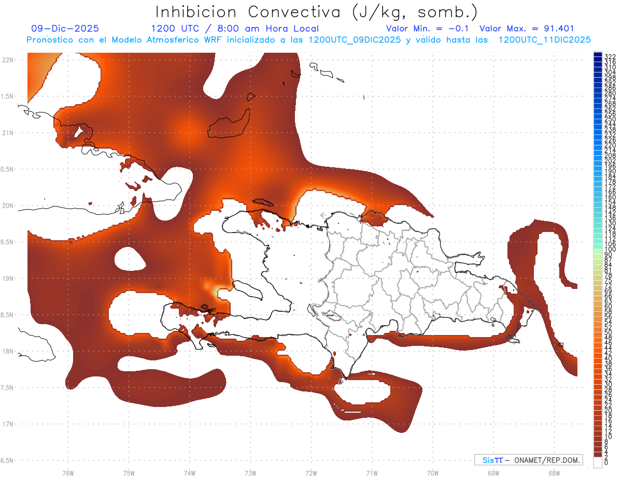This screenshot has width=622, height=480.
Task: Click the "7.5N" latitude label
Action: (x=8, y=388)
